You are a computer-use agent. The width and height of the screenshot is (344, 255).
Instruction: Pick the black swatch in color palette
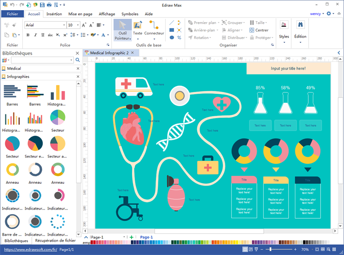point(304,242)
